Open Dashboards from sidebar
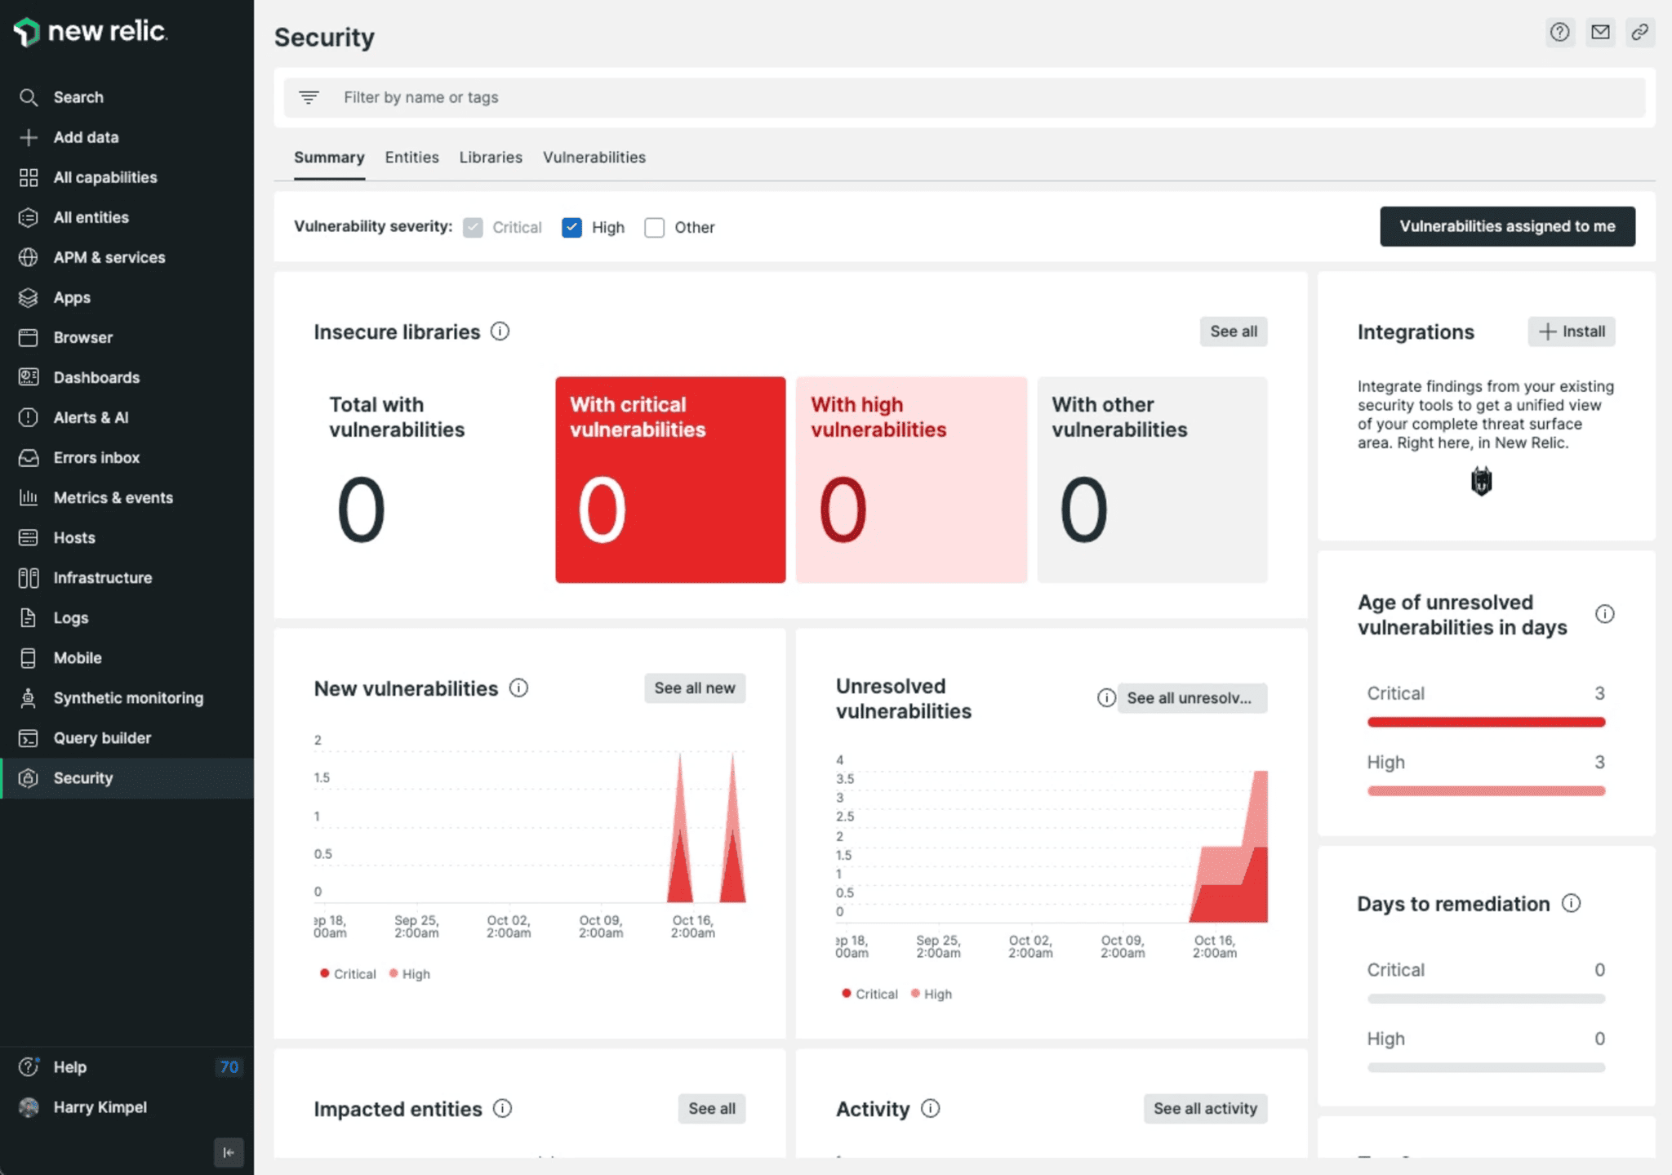This screenshot has height=1175, width=1672. (96, 377)
